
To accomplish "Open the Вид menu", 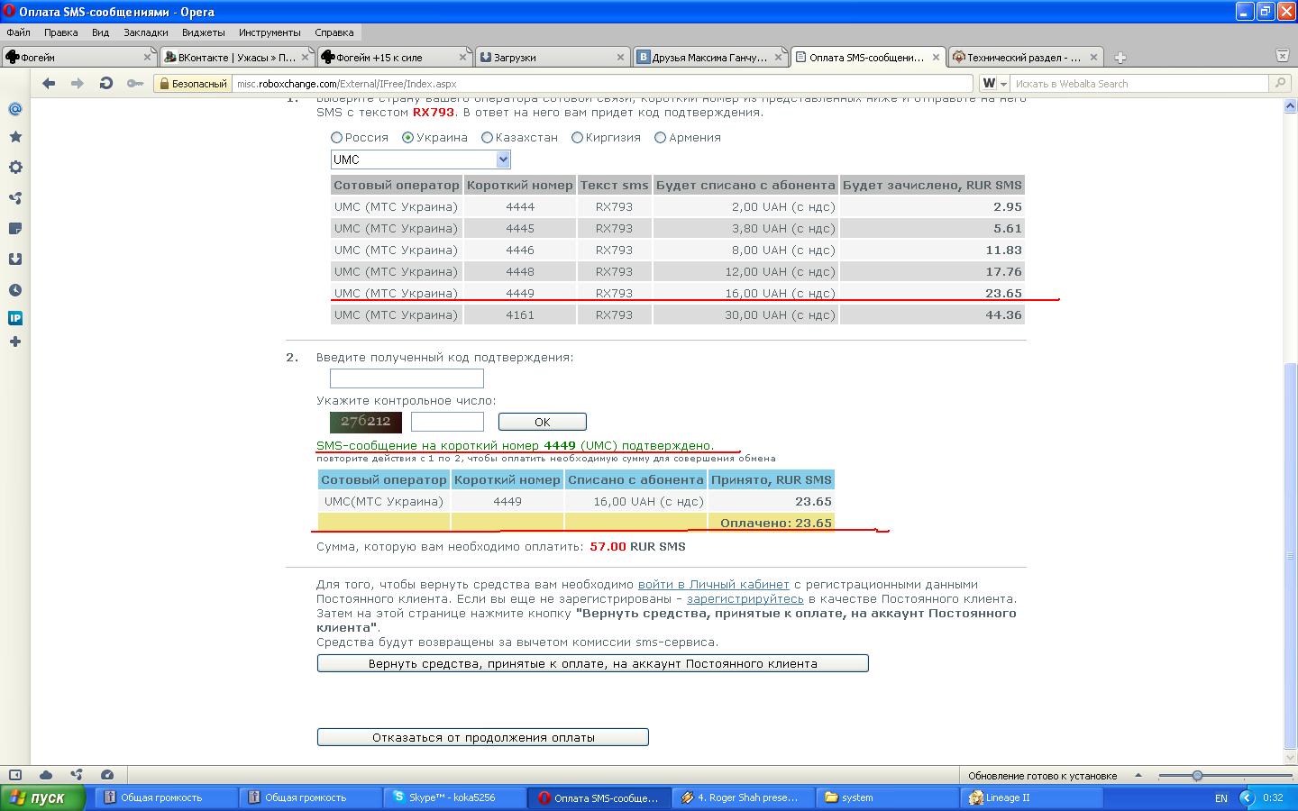I will [x=100, y=32].
